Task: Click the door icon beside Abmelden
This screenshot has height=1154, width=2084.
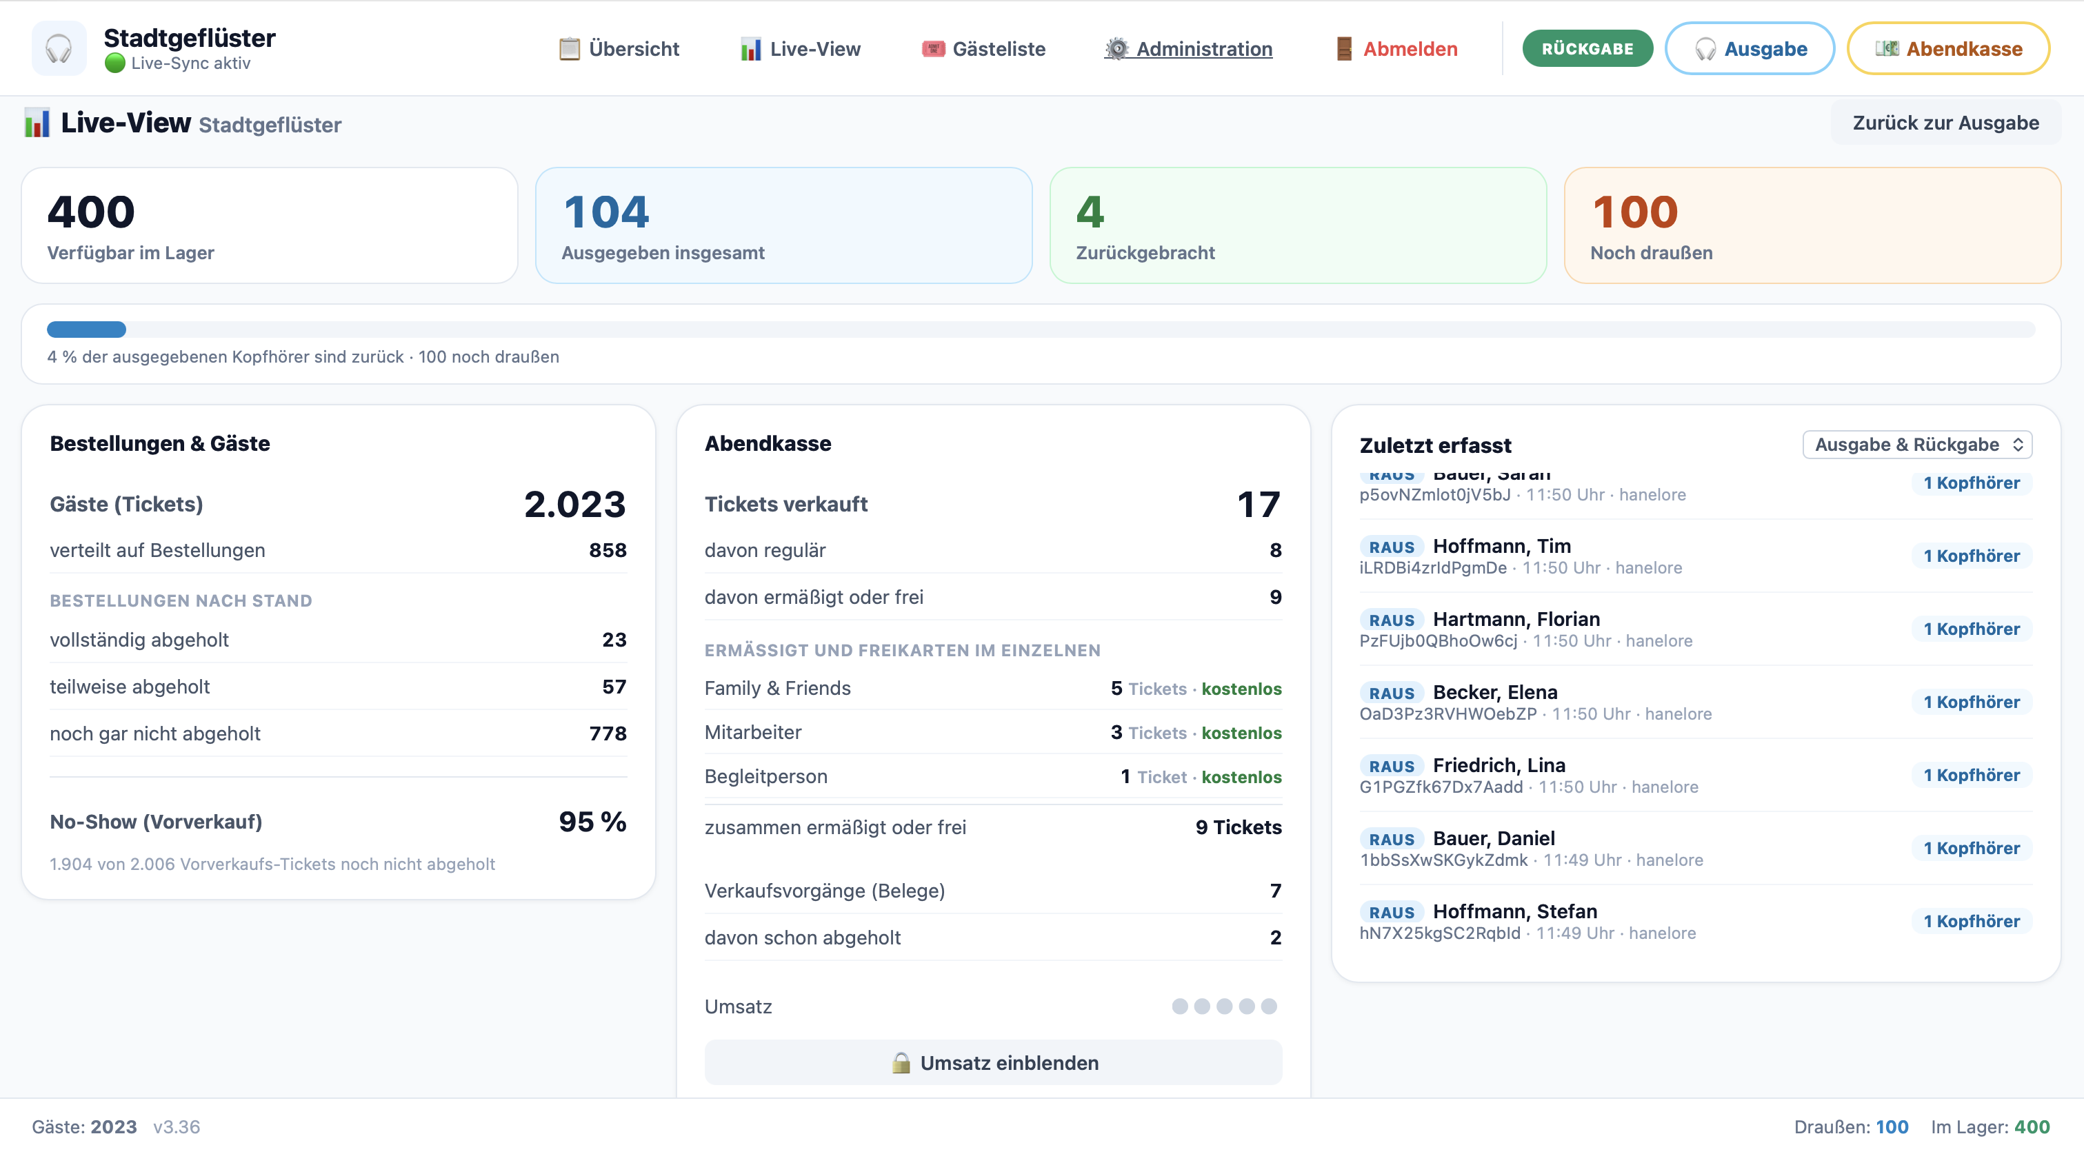Action: [1344, 48]
